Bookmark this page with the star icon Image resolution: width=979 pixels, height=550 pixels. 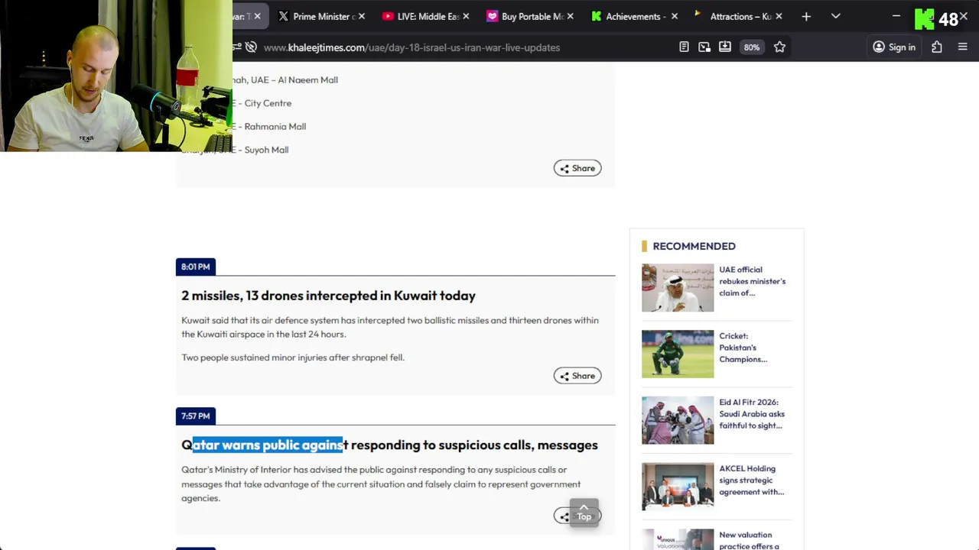779,47
